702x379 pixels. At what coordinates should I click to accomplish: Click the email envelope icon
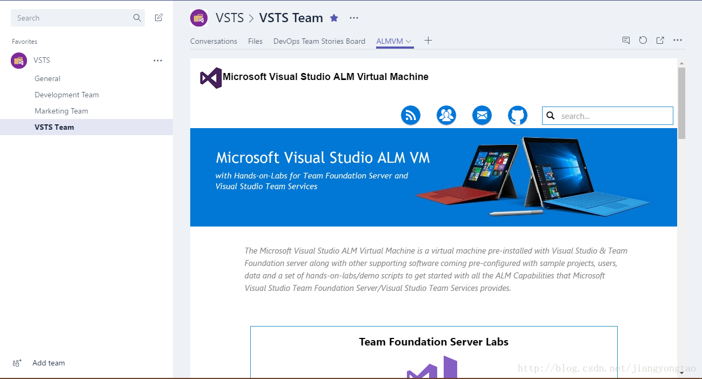click(x=482, y=115)
